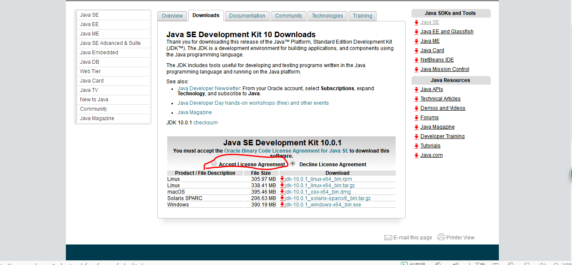Click download arrow icon for solaris-sparcv9 tar.gz
The image size is (572, 265).
[x=282, y=198]
